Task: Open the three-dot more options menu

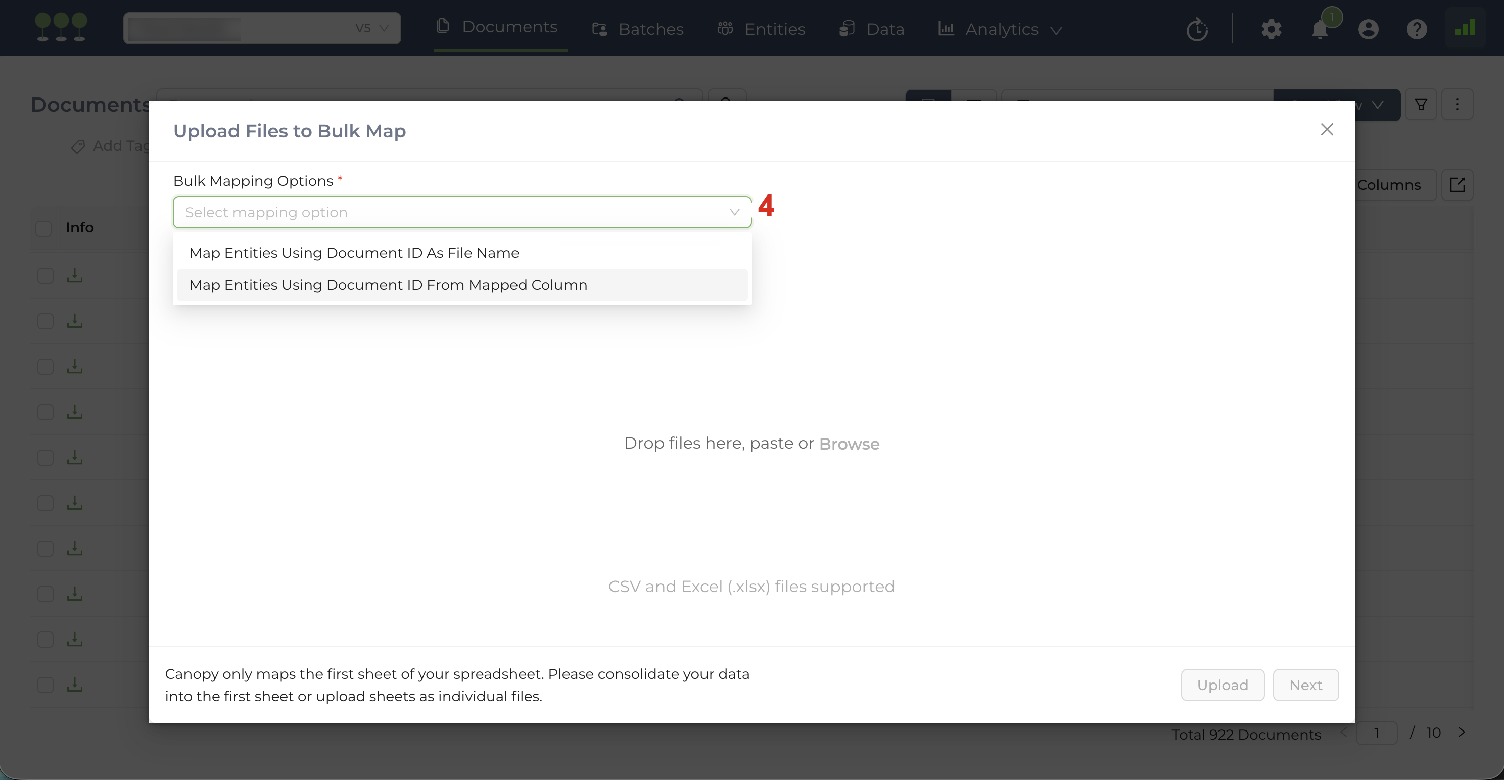Action: [x=1458, y=105]
